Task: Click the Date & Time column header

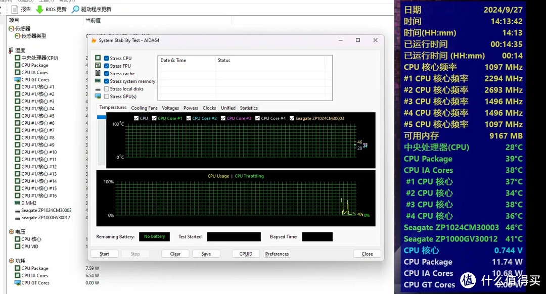Action: [187, 60]
